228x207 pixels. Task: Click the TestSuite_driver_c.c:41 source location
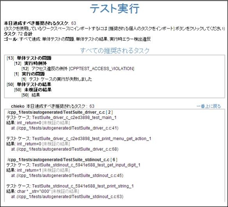[65, 128]
